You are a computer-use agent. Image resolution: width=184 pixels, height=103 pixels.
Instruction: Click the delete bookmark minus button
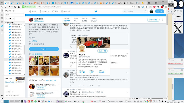13,19
